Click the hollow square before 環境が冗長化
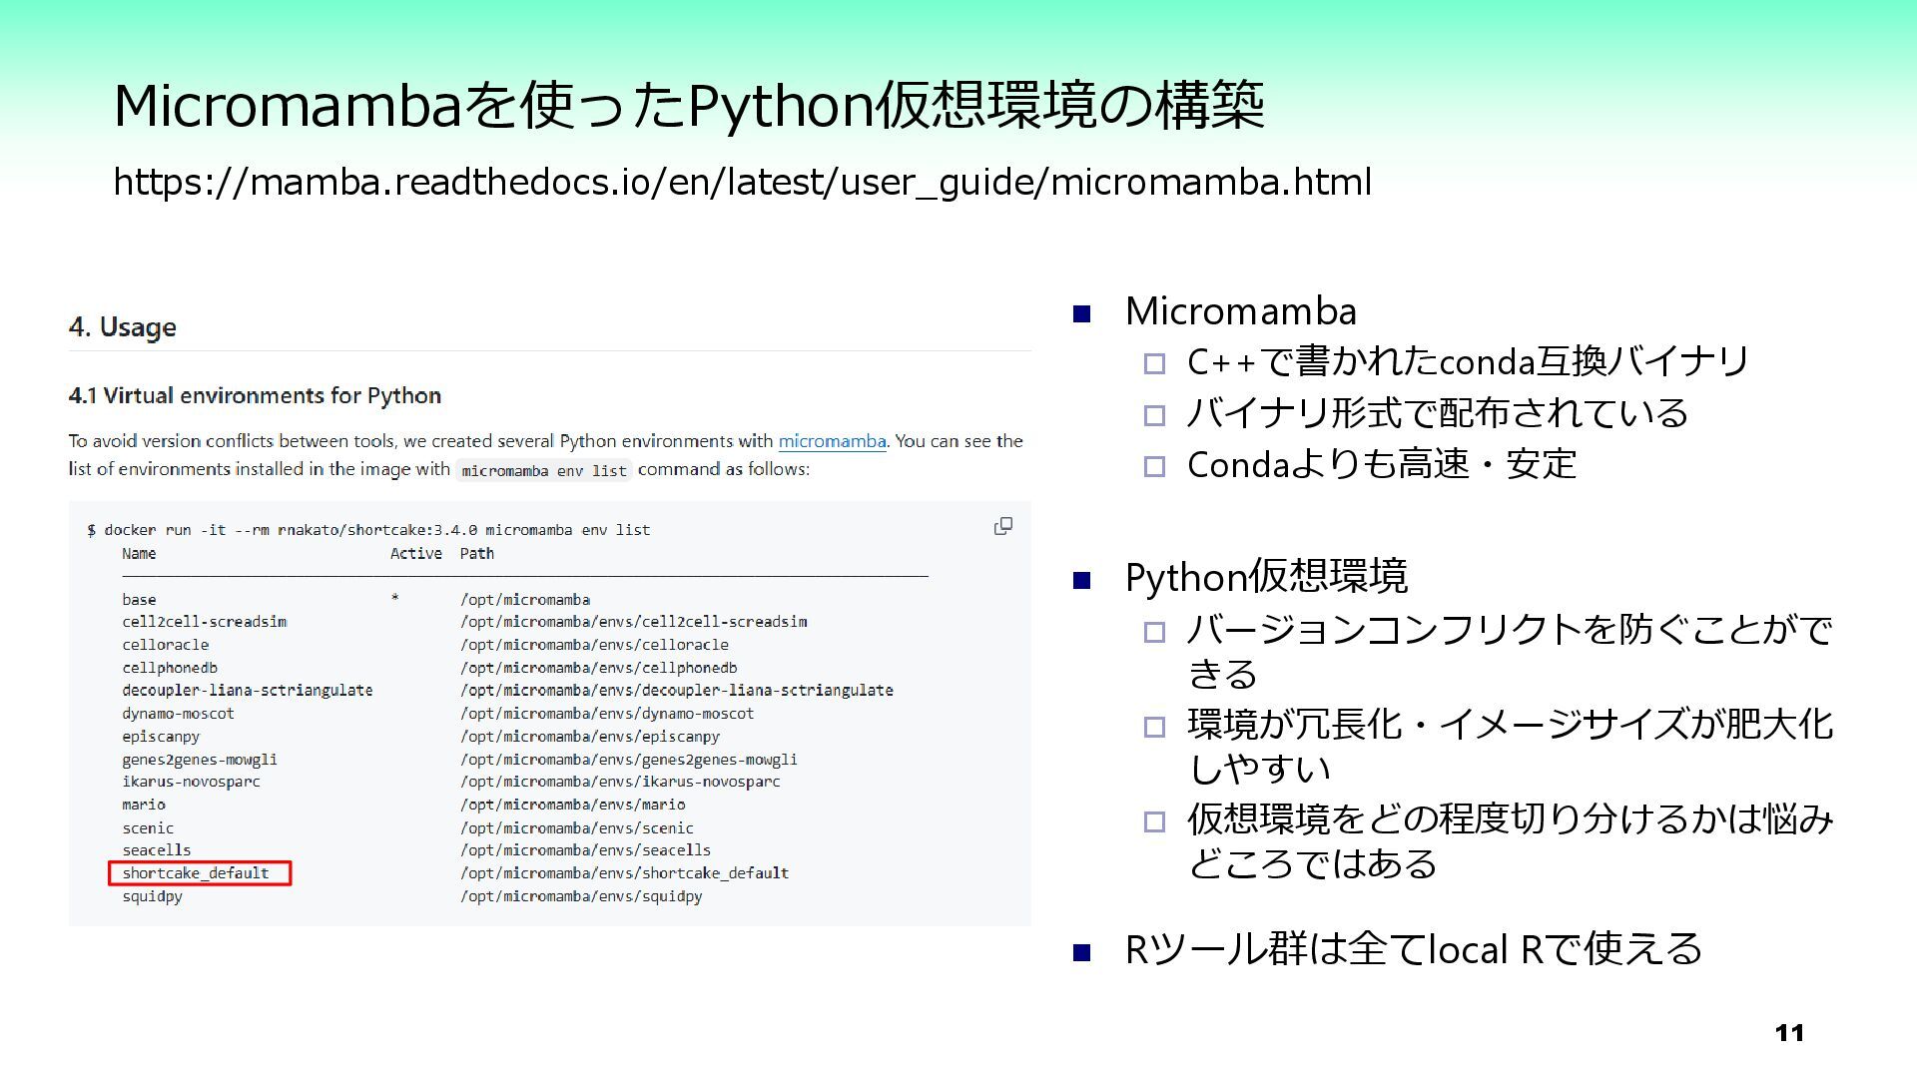1917x1078 pixels. click(1154, 727)
